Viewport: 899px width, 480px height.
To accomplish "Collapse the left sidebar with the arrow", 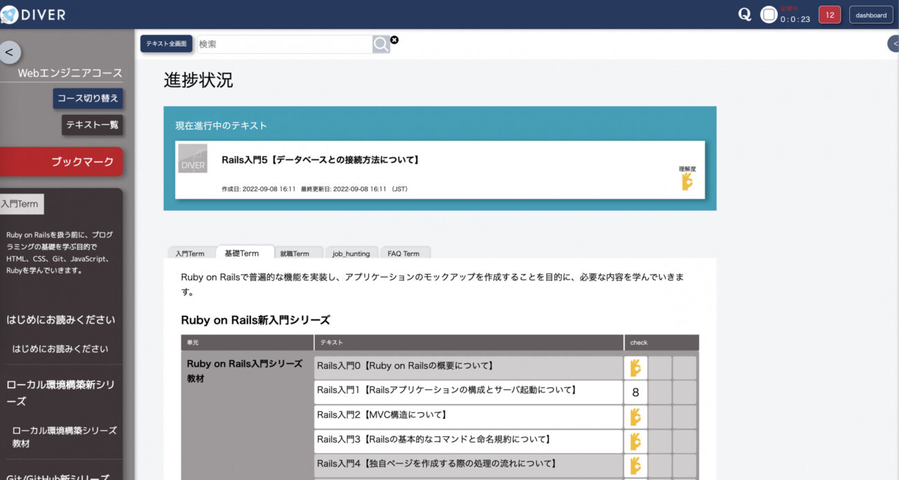I will [9, 52].
